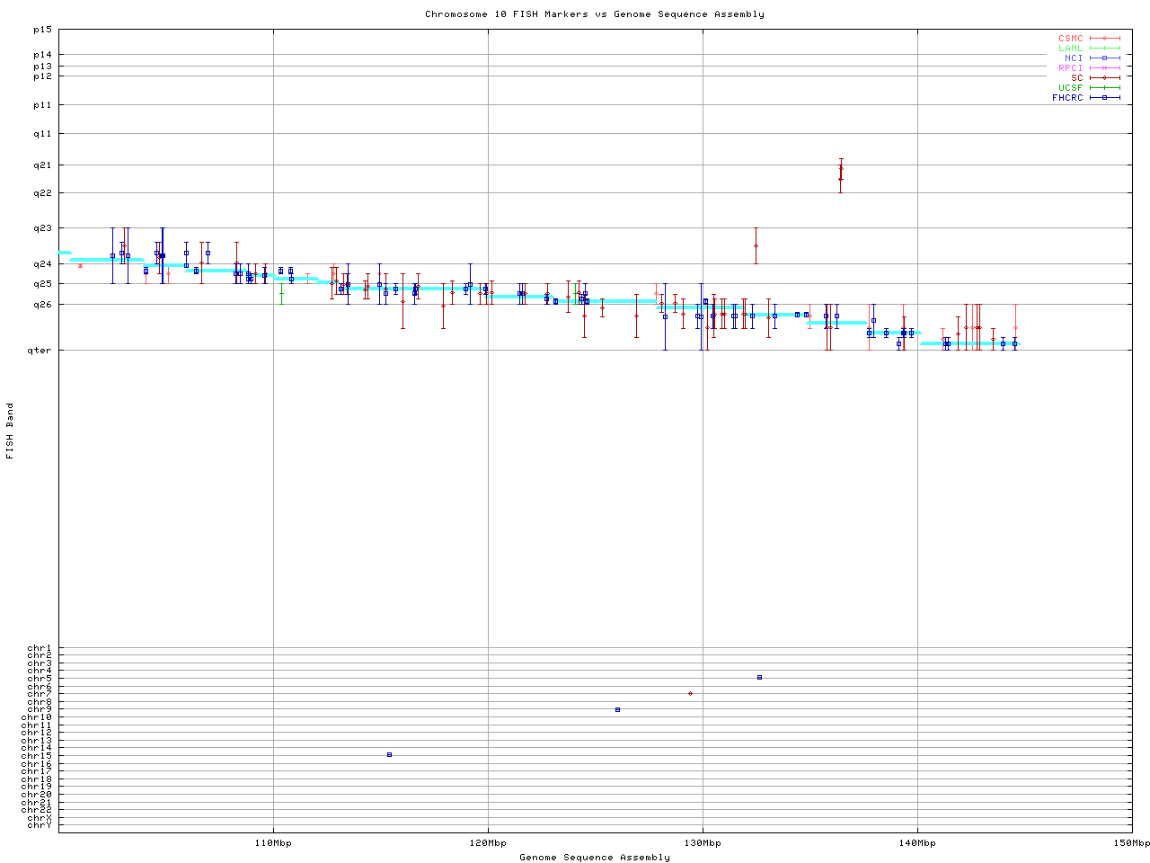The image size is (1150, 863).
Task: Click the LANL legend label
Action: pos(1071,49)
